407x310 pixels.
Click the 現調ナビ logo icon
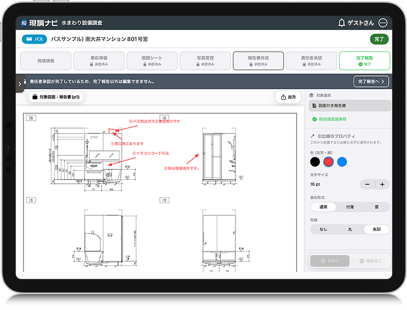(24, 23)
